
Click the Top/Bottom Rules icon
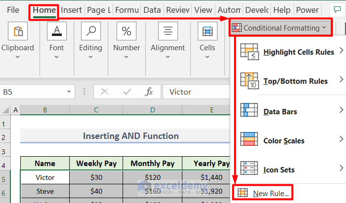click(x=249, y=81)
